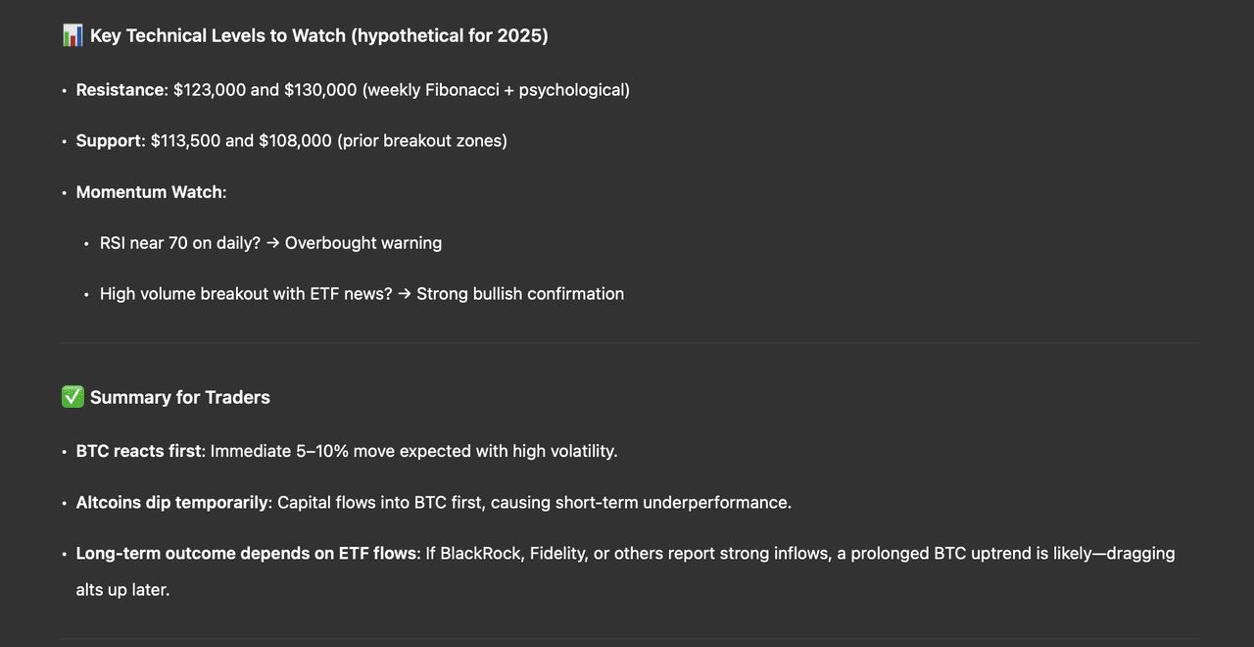Select the bold Resistance label
The width and height of the screenshot is (1254, 647).
point(121,90)
